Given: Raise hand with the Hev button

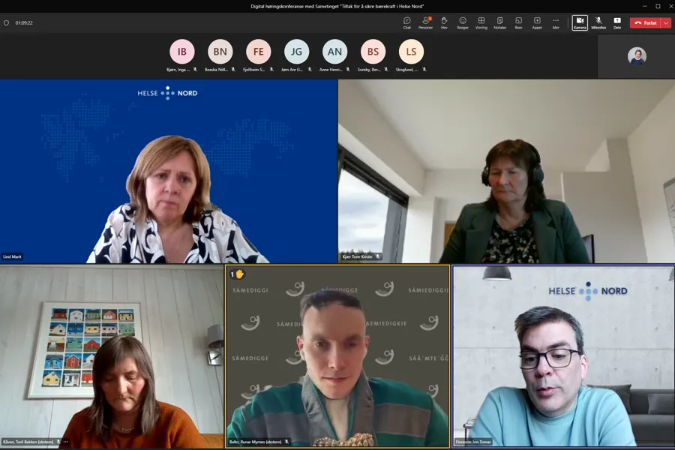Looking at the screenshot, I should click(444, 22).
